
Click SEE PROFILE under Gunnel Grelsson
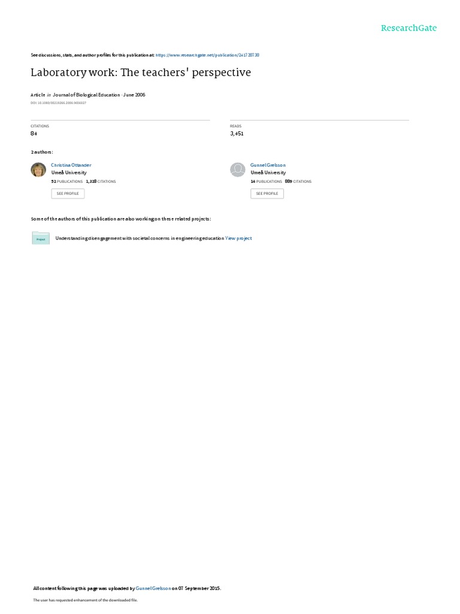click(x=267, y=194)
